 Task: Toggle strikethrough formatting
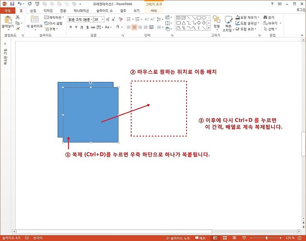pyautogui.click(x=93, y=27)
